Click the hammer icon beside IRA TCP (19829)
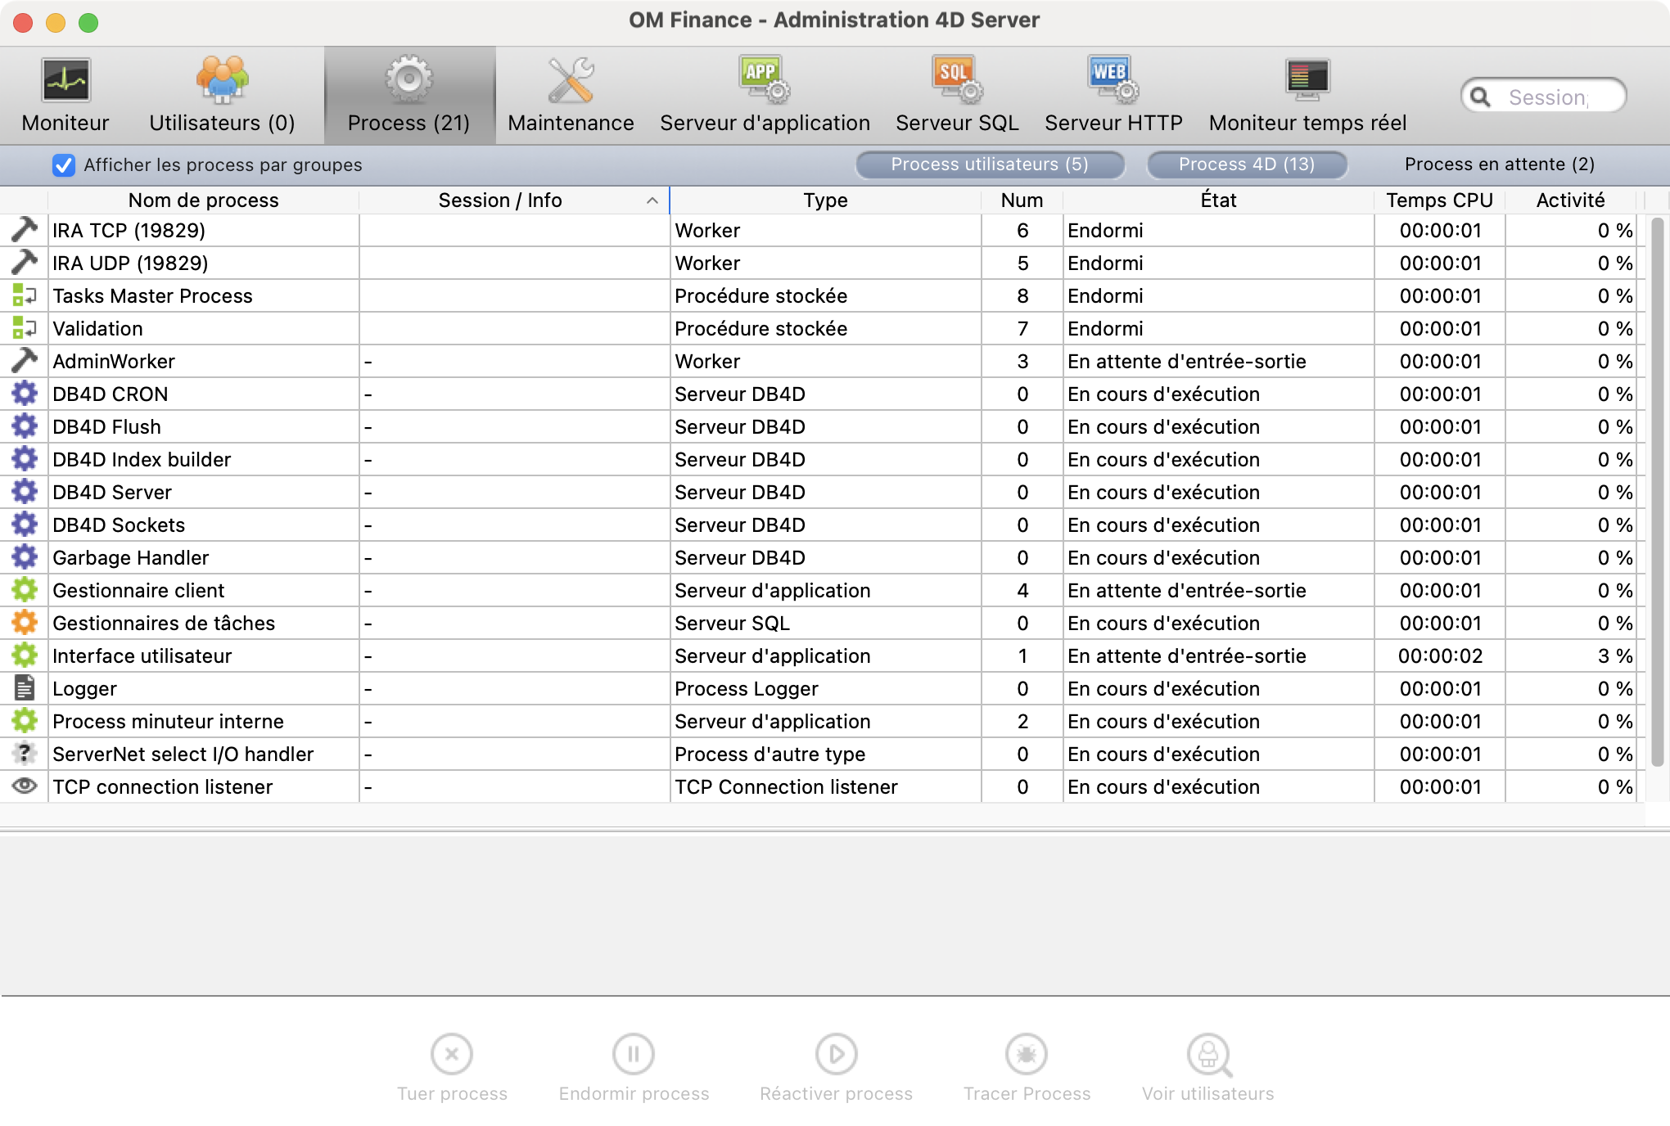 point(25,230)
